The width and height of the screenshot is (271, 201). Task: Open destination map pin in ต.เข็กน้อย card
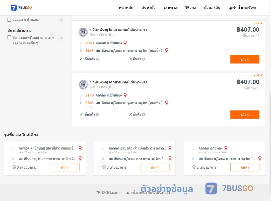coord(80,158)
